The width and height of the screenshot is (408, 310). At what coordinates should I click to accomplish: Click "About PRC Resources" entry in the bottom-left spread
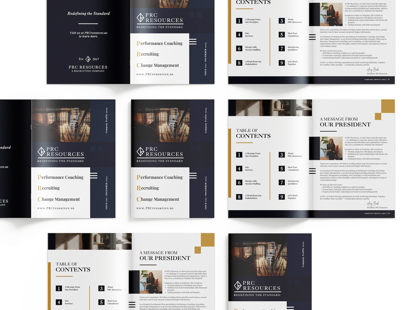tap(114, 288)
